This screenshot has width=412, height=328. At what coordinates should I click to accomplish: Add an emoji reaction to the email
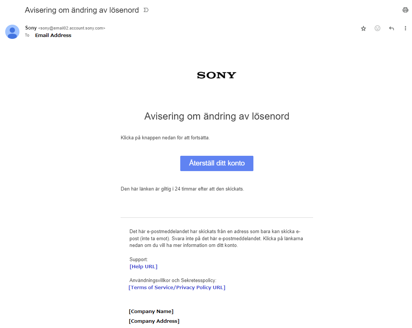click(x=377, y=28)
